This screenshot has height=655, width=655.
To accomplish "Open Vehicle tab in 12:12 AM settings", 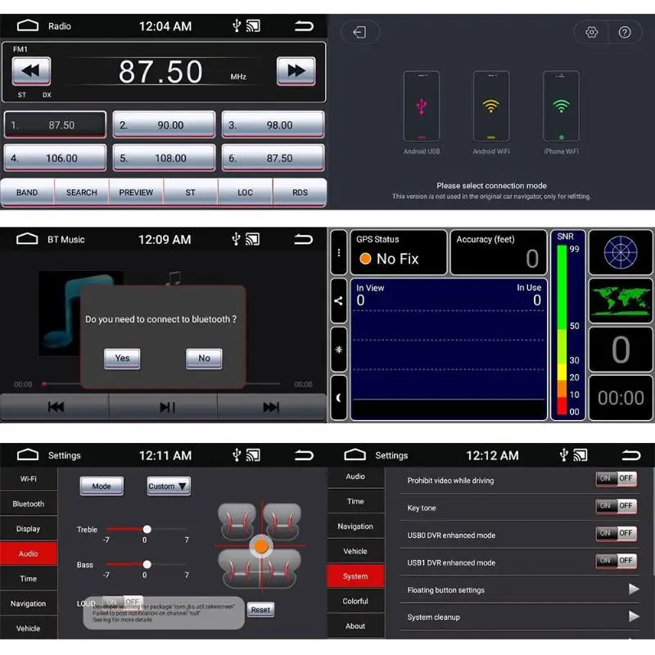I will click(355, 551).
